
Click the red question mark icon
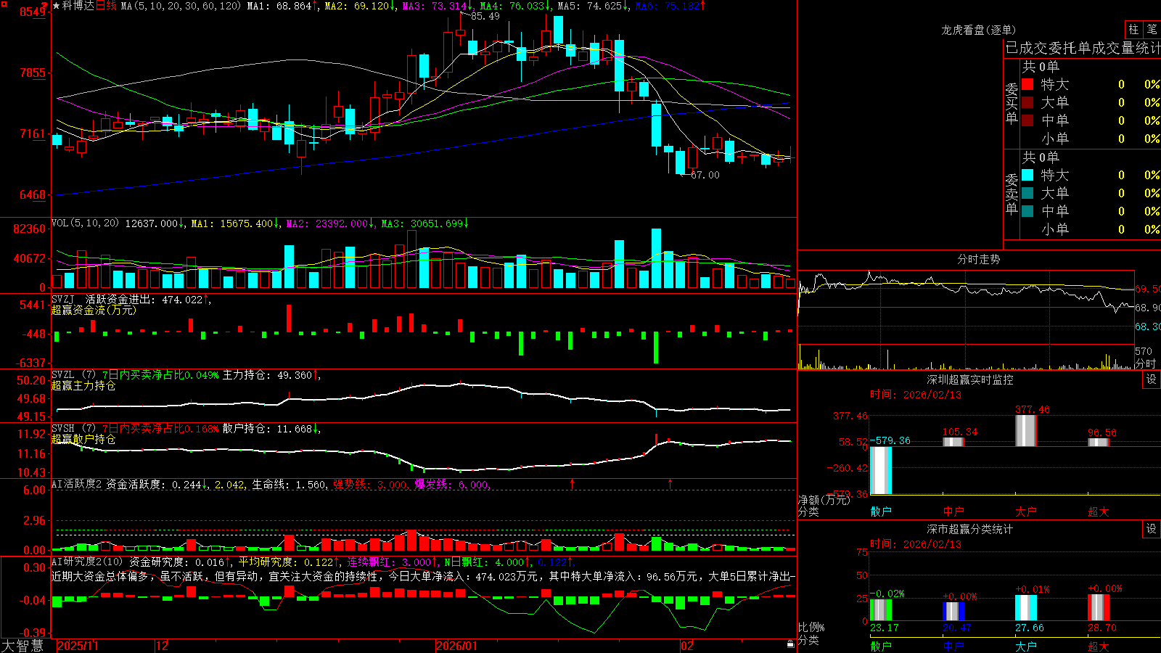(44, 5)
